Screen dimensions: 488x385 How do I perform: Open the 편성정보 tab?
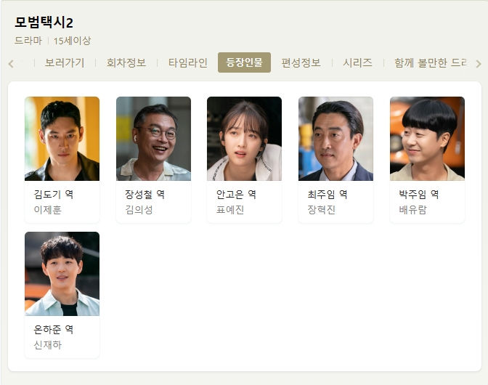pos(301,62)
